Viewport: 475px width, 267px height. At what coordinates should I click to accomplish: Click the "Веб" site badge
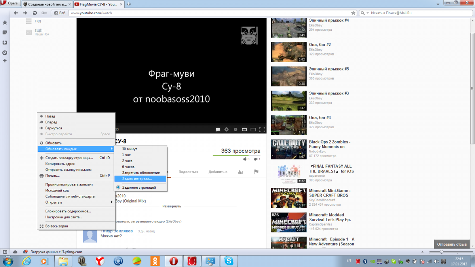tap(60, 13)
